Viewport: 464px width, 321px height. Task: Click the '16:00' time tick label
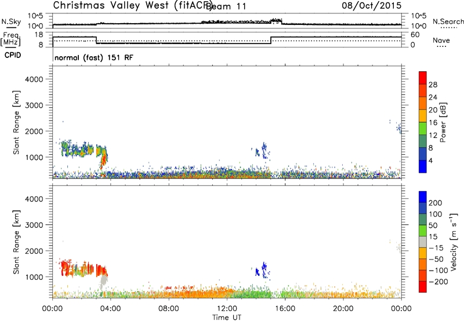(x=285, y=309)
